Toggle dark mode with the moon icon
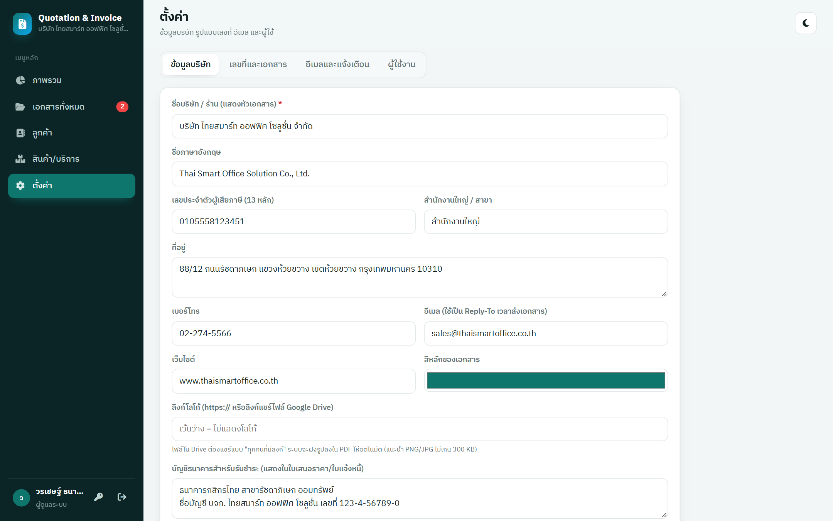 coord(806,23)
